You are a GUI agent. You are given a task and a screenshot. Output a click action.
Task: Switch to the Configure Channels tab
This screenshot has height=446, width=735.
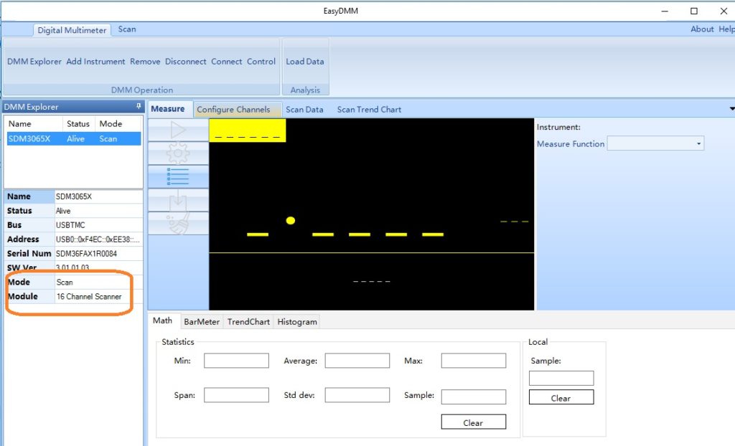233,110
